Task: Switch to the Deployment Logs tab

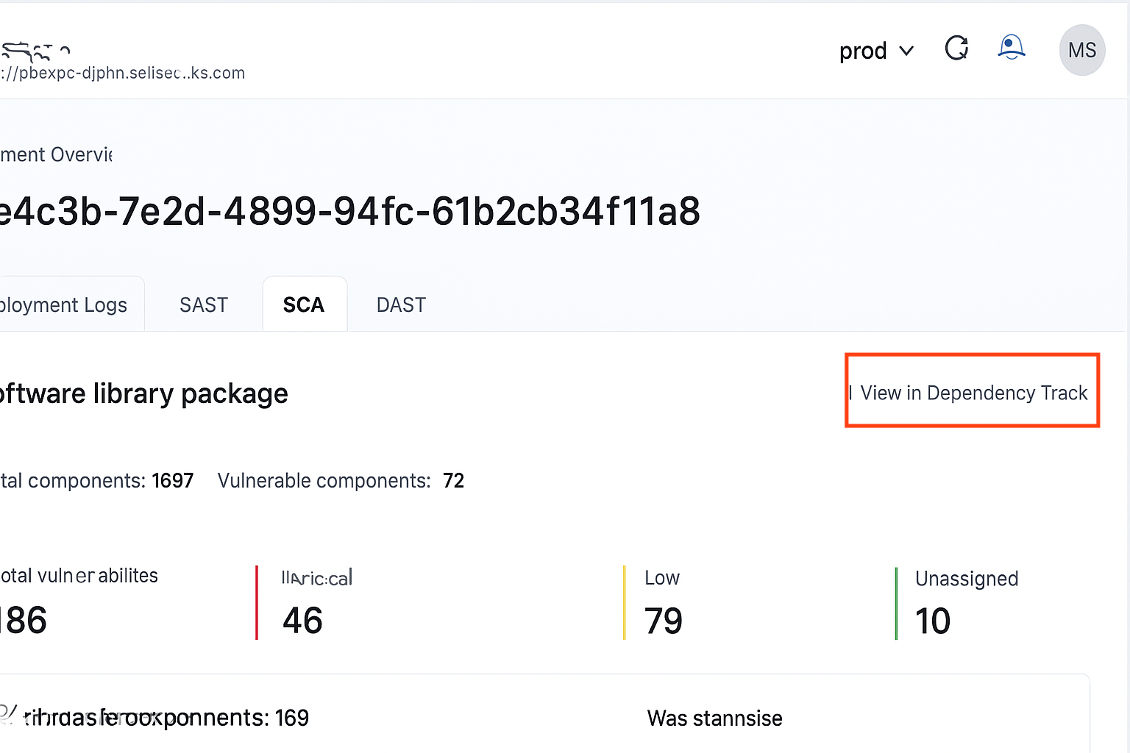Action: [x=65, y=304]
